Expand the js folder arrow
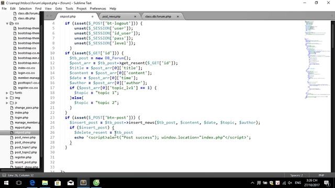The width and height of the screenshot is (335, 188). coord(7,103)
